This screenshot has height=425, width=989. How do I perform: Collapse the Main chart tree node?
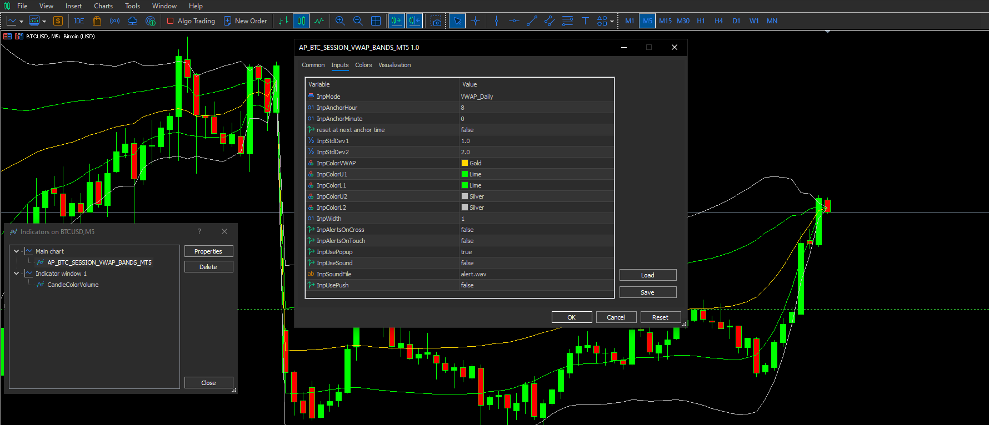click(17, 251)
